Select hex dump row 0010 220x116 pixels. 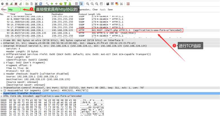point(52,103)
